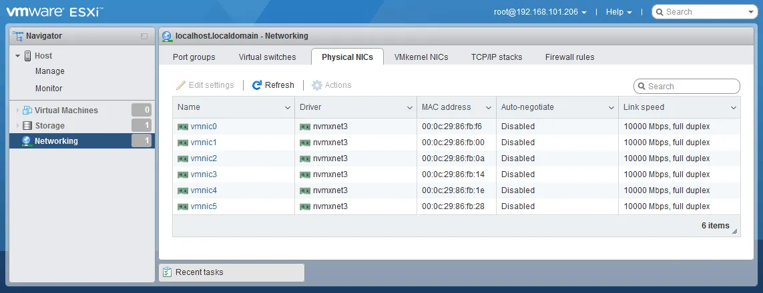Screen dimensions: 763x293
Task: Click the Navigator panel minimize icon
Action: [x=144, y=36]
